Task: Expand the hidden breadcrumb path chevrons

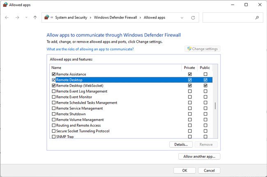Action: pos(53,18)
